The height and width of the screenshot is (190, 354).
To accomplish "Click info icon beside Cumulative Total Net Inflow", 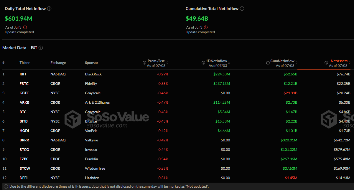I will (x=242, y=9).
